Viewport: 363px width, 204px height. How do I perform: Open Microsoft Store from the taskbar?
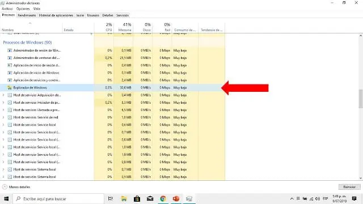point(137,199)
